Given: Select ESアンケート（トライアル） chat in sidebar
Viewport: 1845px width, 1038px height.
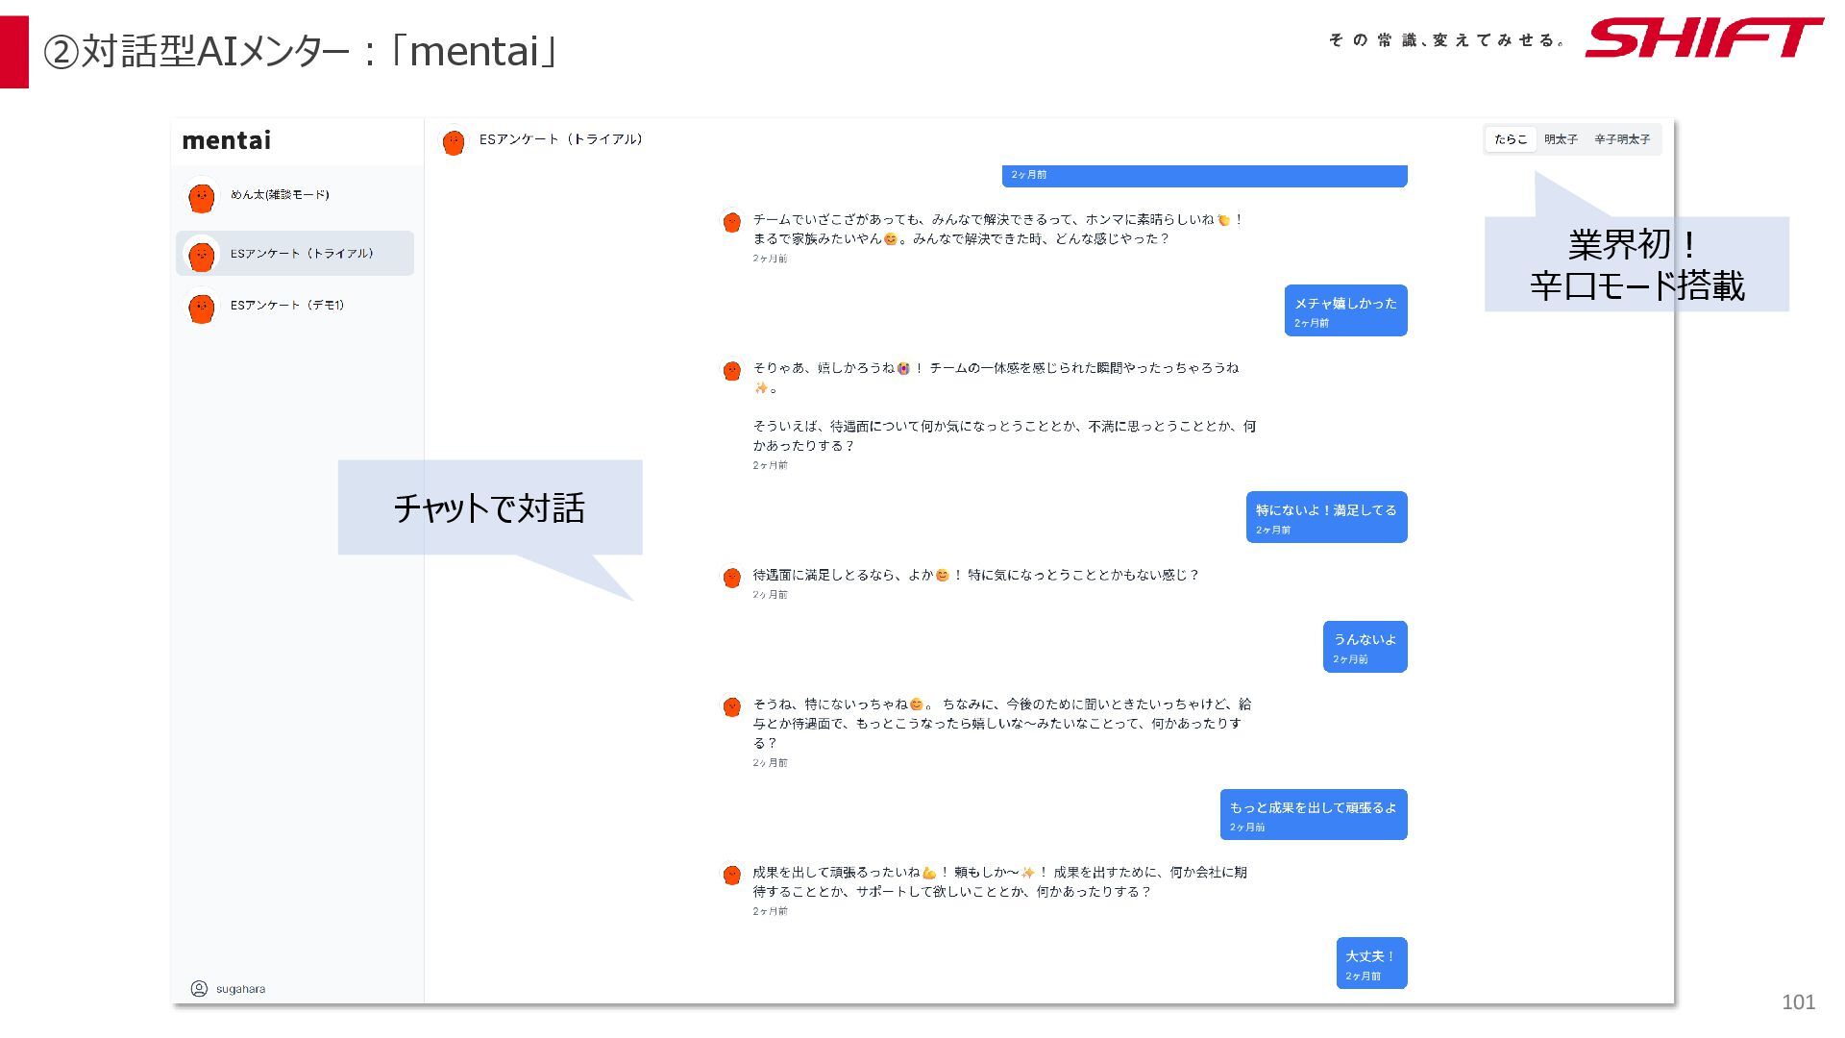Looking at the screenshot, I should tap(302, 254).
